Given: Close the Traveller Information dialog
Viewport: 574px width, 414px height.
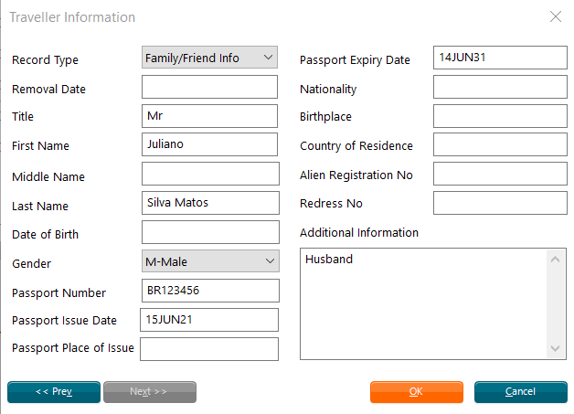Looking at the screenshot, I should pyautogui.click(x=556, y=16).
